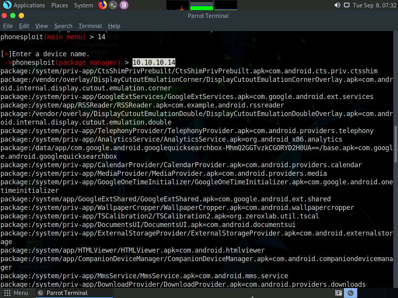The height and width of the screenshot is (298, 398).
Task: Click the keyboard indicator icon in the taskbar
Action: [338, 293]
